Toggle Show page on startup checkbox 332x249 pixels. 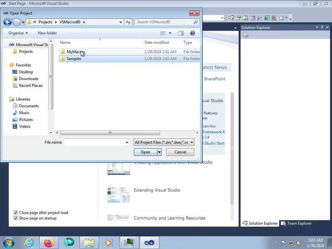click(16, 218)
